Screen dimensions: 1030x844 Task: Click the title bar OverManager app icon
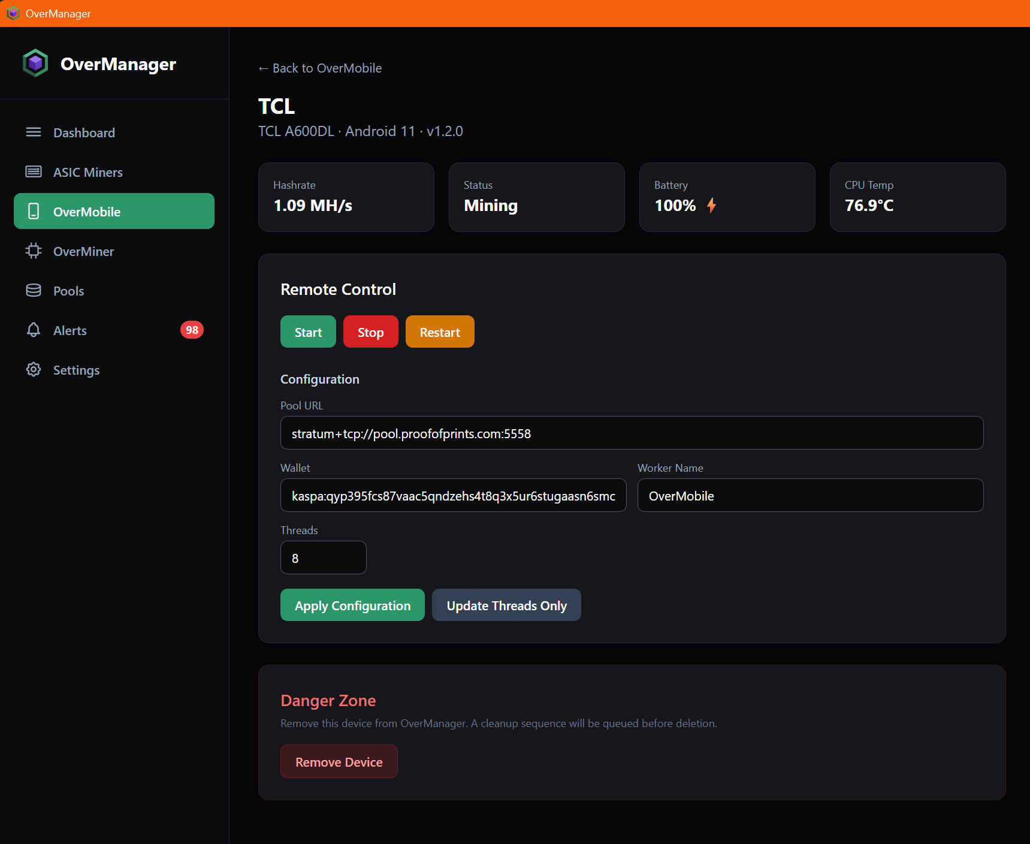pyautogui.click(x=13, y=13)
